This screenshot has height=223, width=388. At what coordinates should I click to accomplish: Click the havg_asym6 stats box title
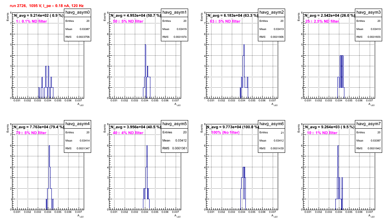(x=272, y=124)
